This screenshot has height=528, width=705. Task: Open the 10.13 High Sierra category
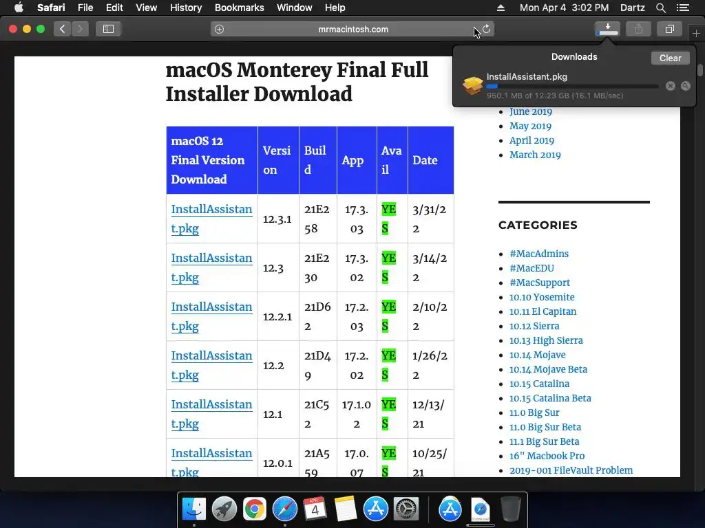coord(546,340)
